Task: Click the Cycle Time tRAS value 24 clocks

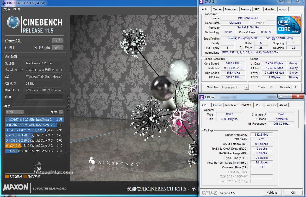Action: tap(261, 158)
